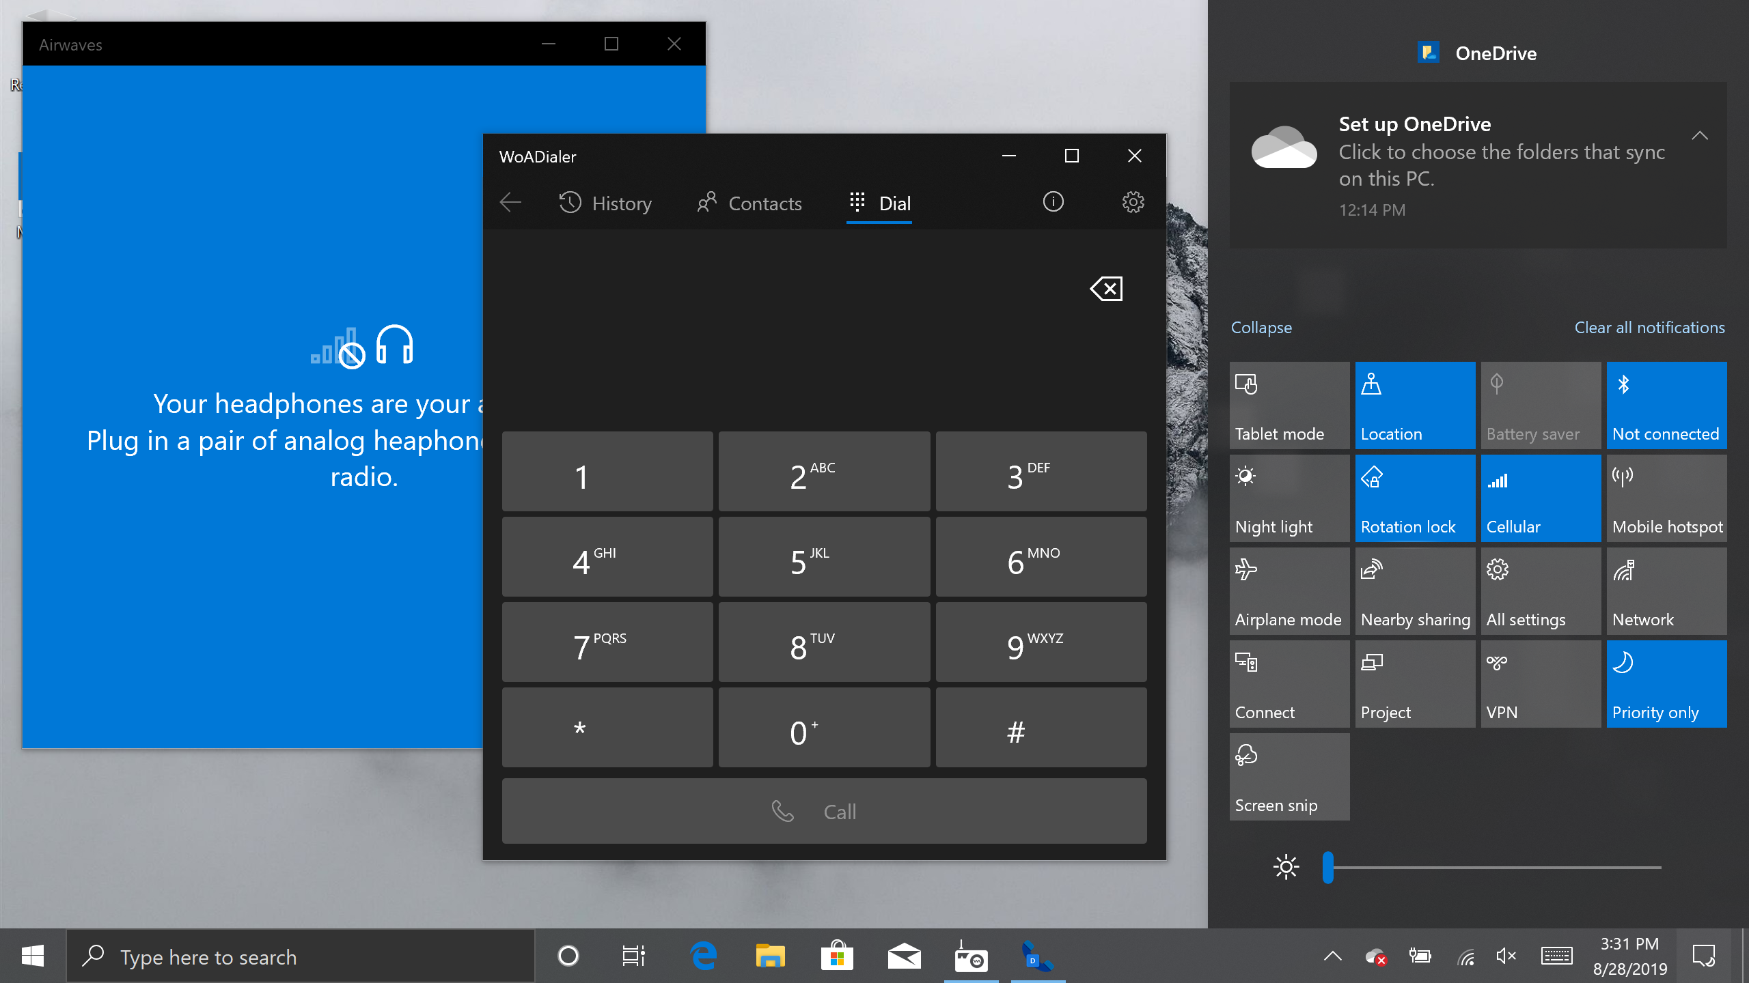Click the muted volume tray icon
The width and height of the screenshot is (1749, 983).
pyautogui.click(x=1506, y=956)
